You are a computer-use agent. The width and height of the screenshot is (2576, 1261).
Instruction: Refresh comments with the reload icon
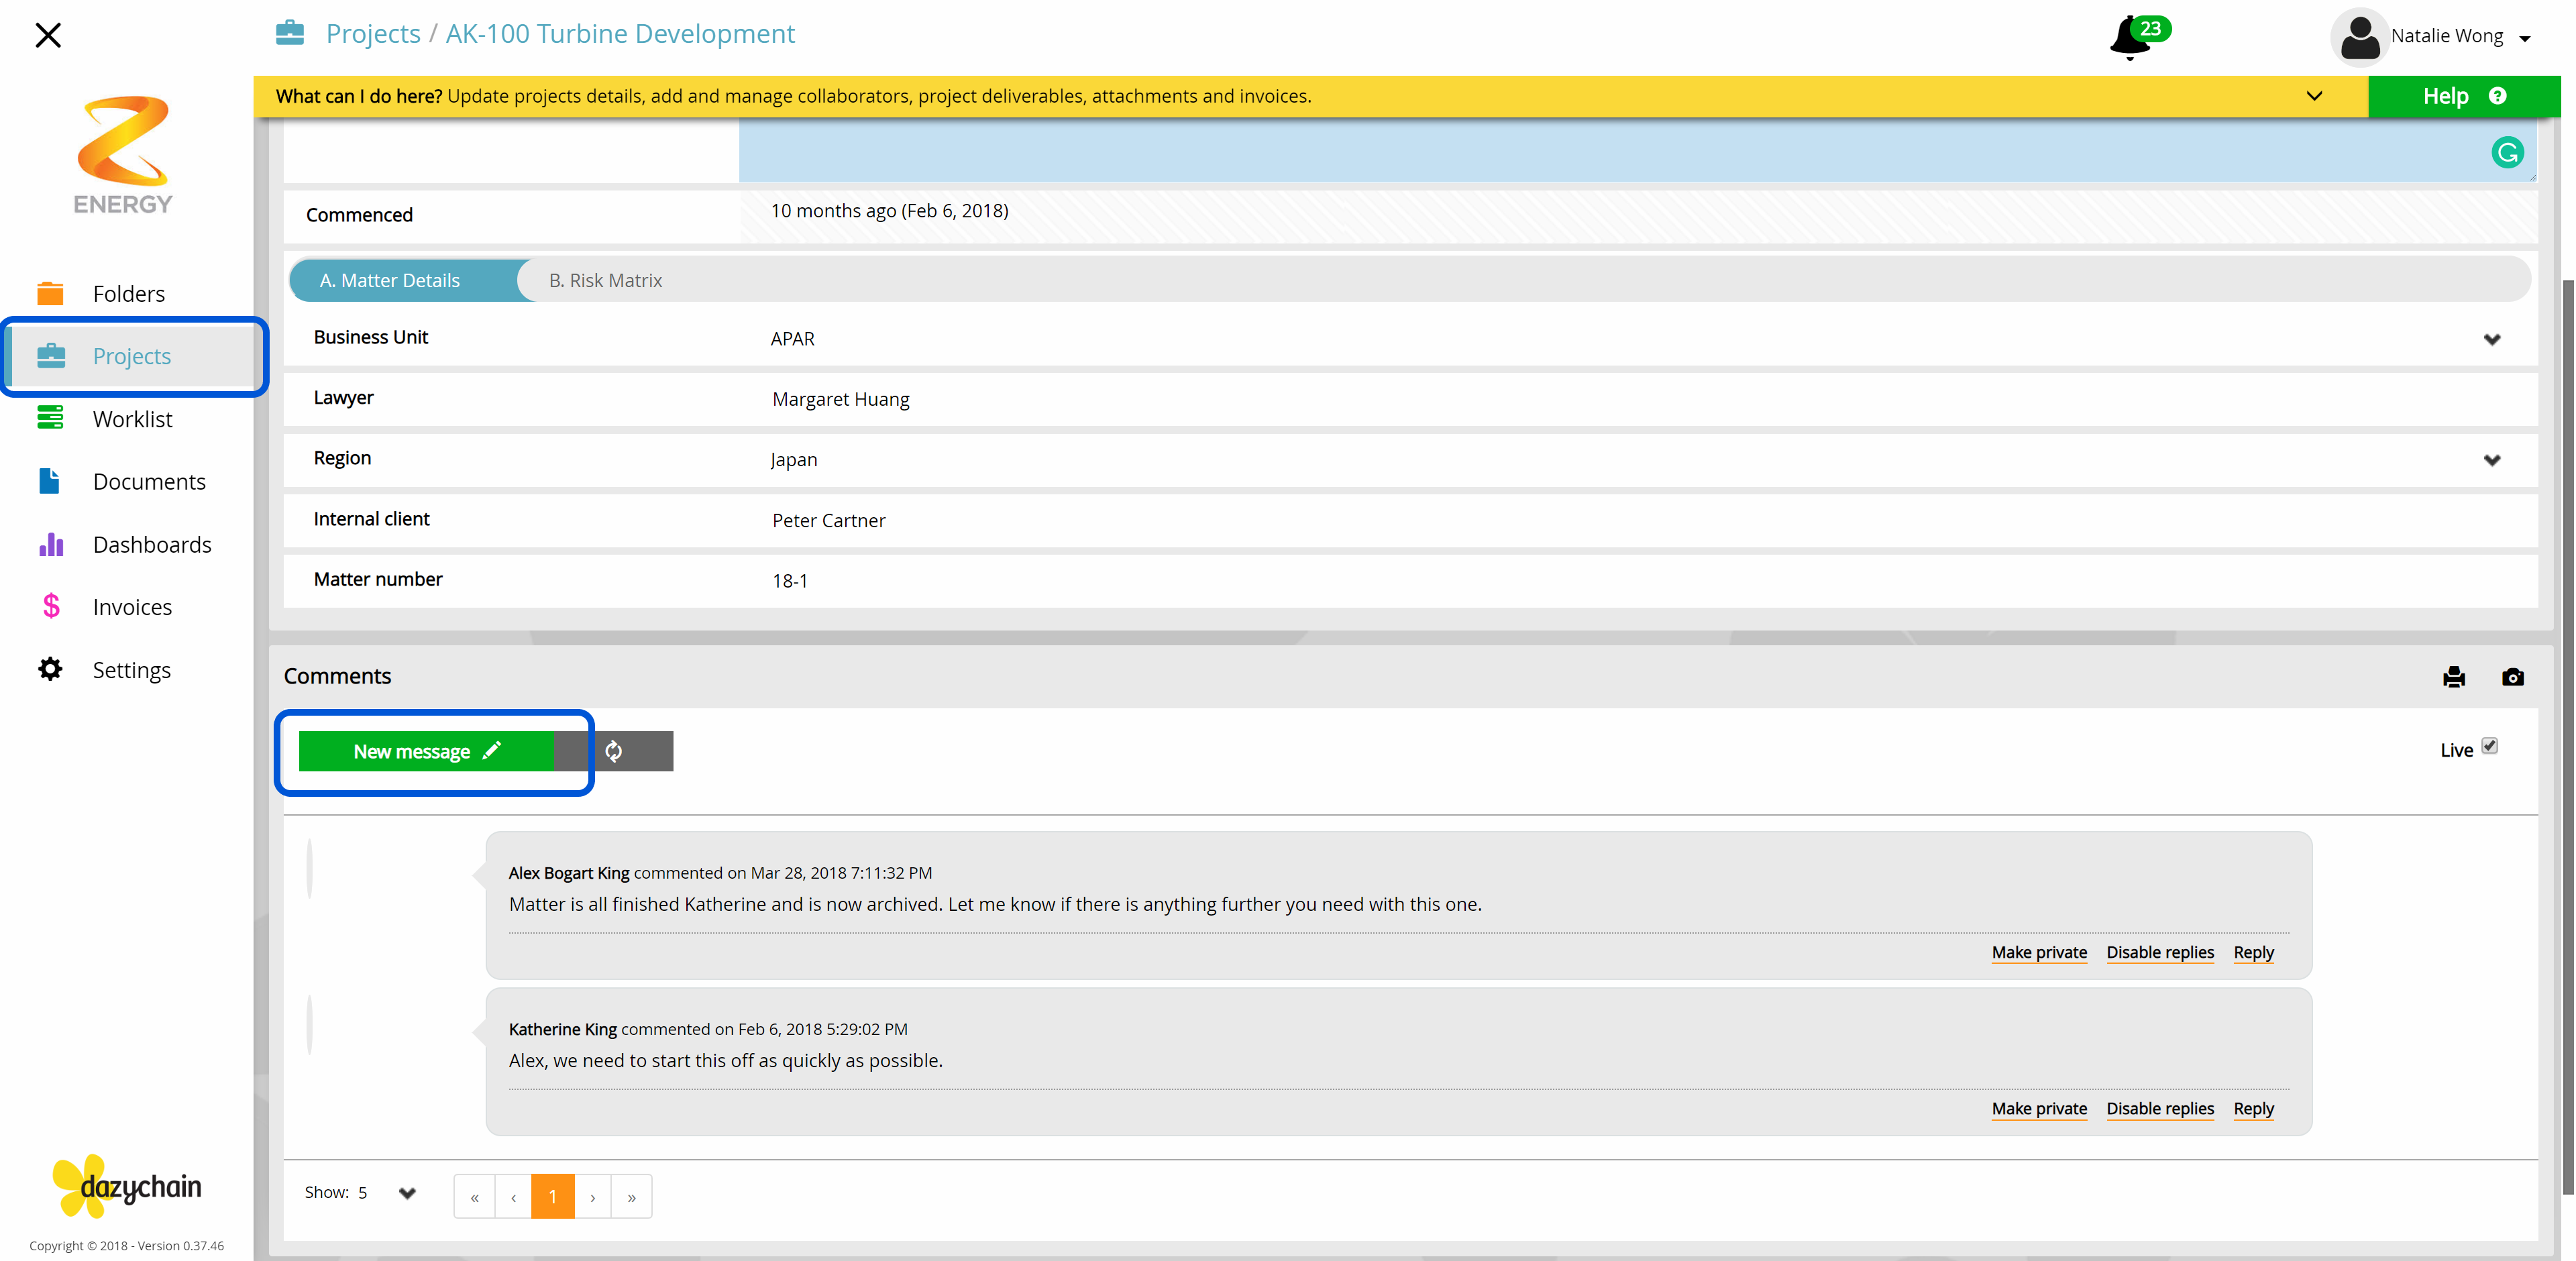(x=614, y=751)
